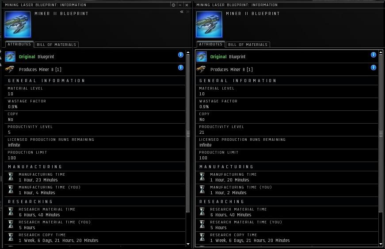Open Bill of Materials tab in left window
This screenshot has height=249, width=385.
coord(57,45)
